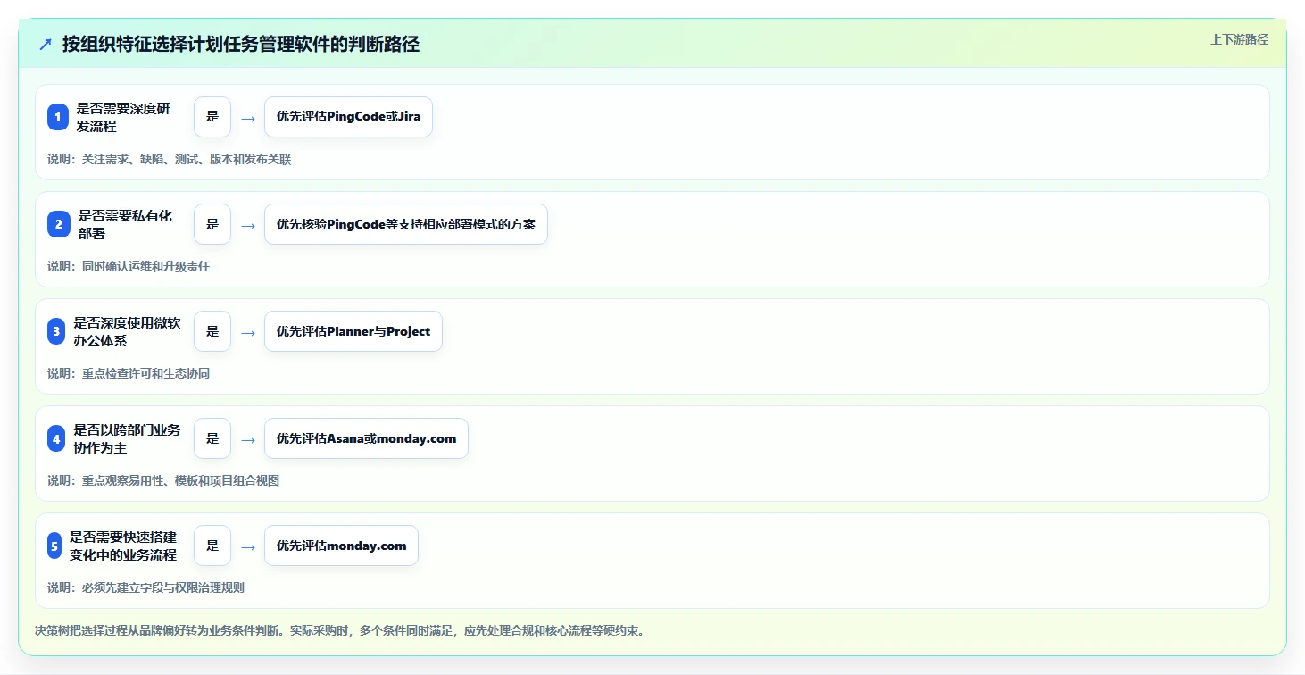
Task: Select 是 for 是否需要快速搭建变化中的业务流程
Action: point(212,546)
